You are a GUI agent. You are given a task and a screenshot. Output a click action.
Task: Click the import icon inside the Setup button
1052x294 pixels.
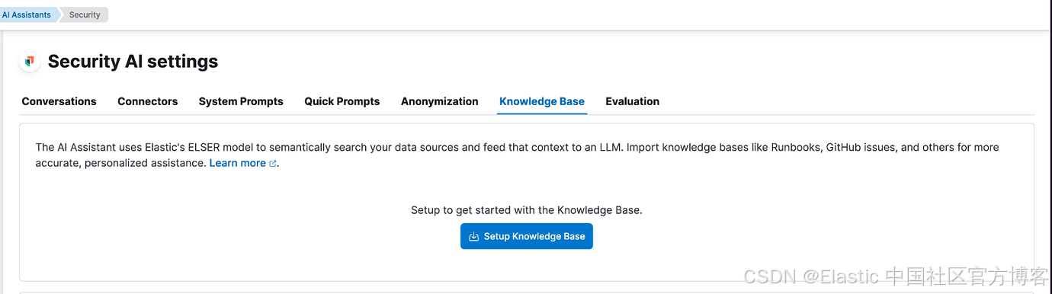[473, 236]
